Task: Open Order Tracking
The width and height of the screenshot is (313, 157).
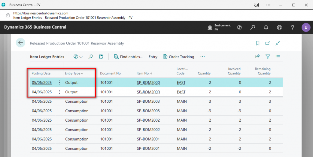Action: pos(179,57)
